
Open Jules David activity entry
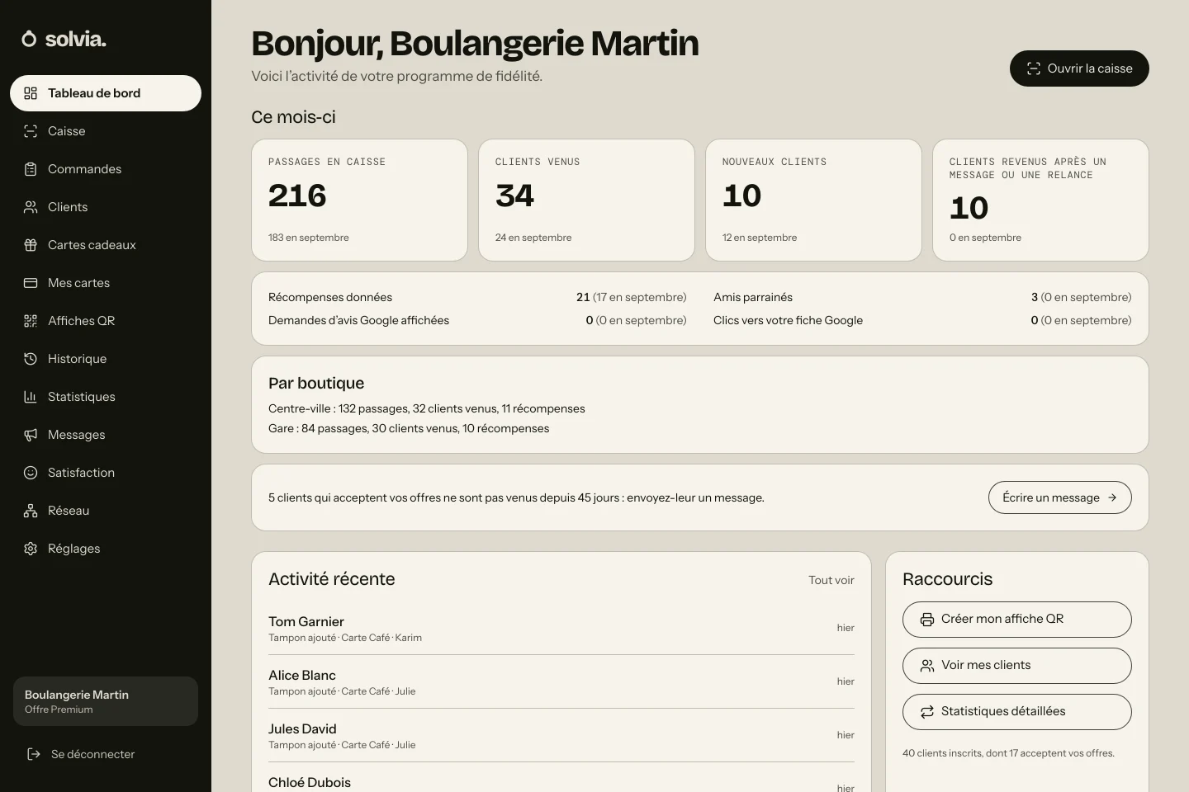(561, 735)
